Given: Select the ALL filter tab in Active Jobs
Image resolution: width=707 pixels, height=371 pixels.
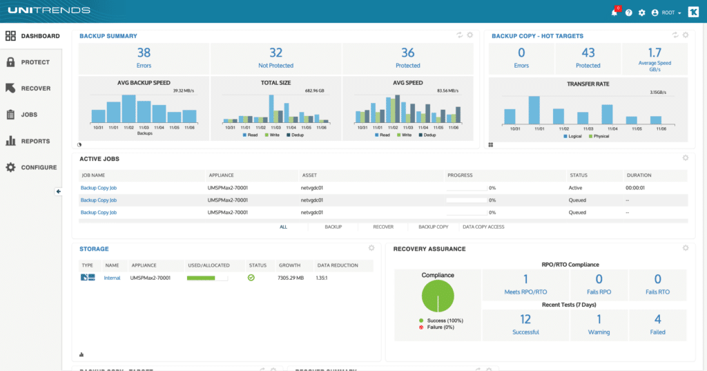Looking at the screenshot, I should (x=283, y=227).
